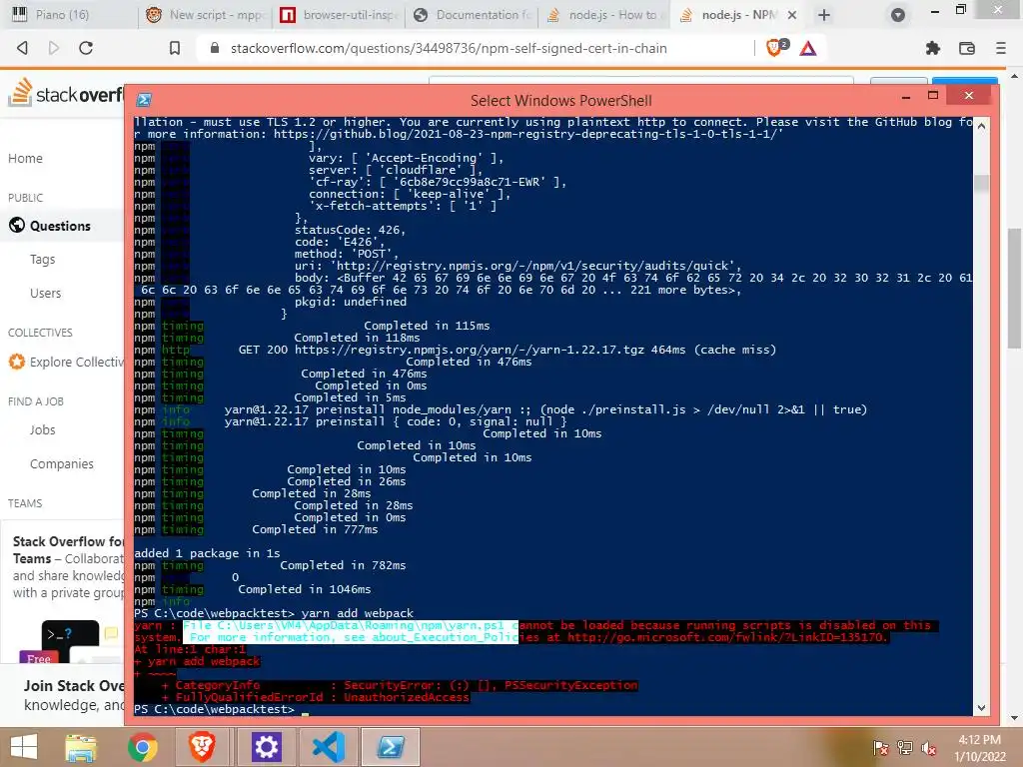This screenshot has height=767, width=1023.
Task: Click the network tray icon
Action: [x=905, y=748]
